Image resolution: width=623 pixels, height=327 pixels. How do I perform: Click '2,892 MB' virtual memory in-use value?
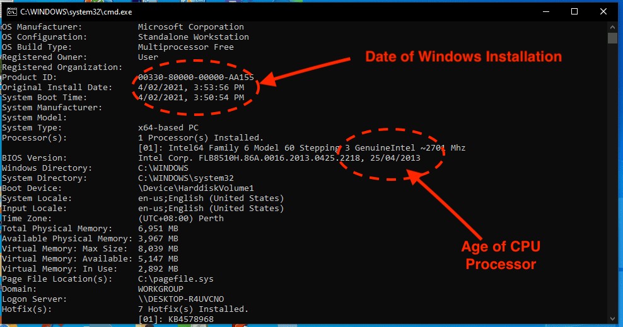point(158,269)
